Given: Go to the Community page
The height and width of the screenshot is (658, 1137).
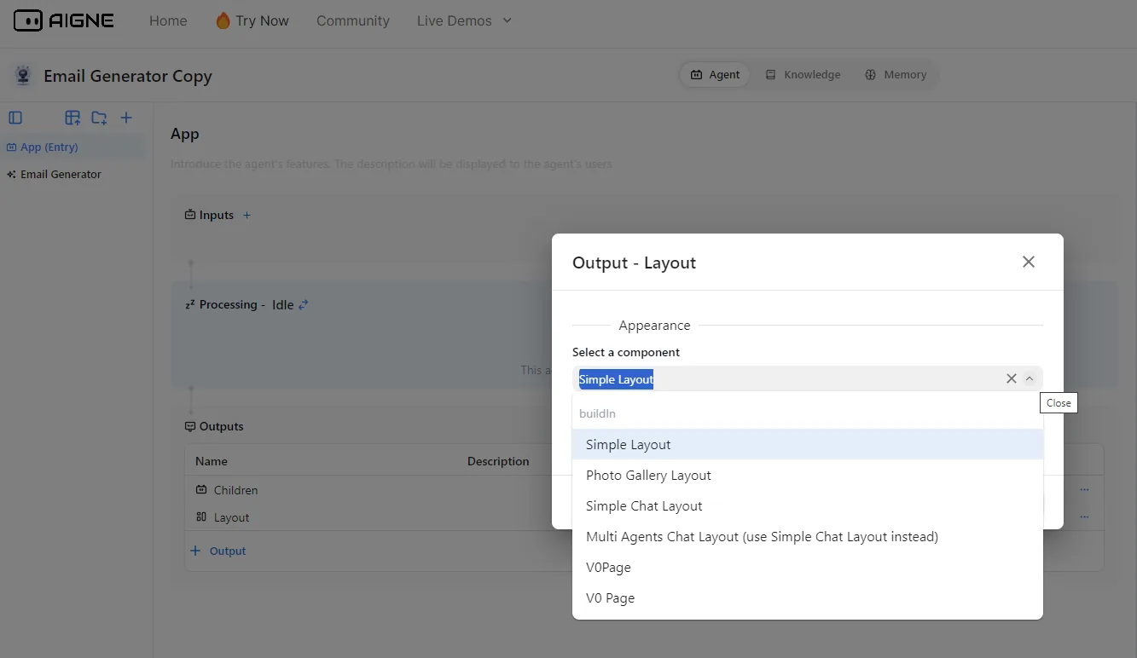Looking at the screenshot, I should click(353, 21).
